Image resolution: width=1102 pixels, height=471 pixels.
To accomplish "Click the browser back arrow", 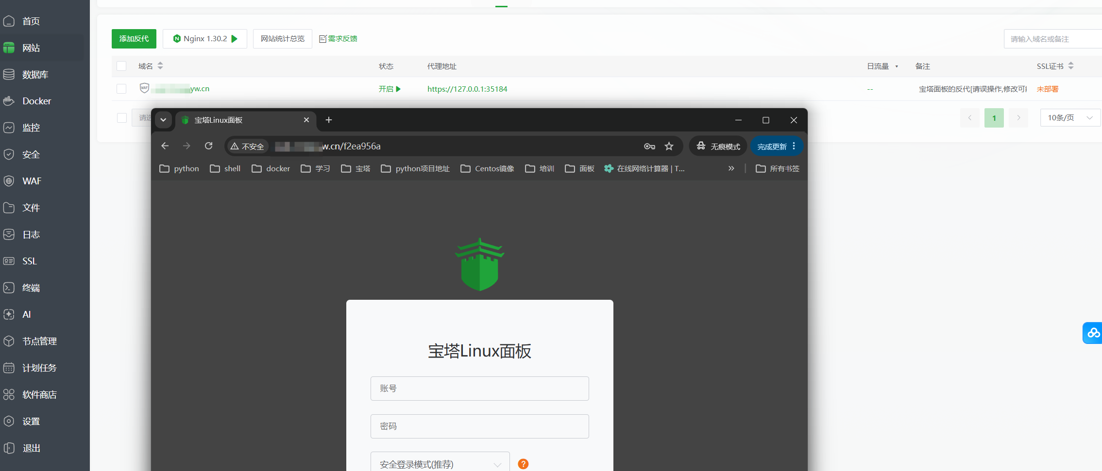I will (x=165, y=146).
